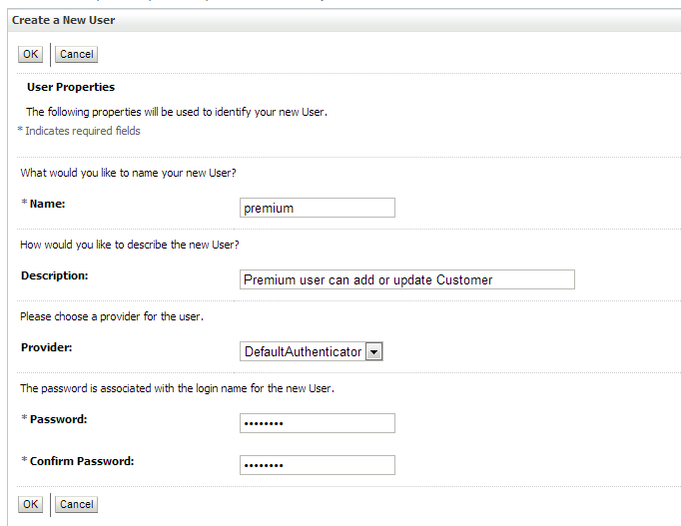Click the top OK button

[x=31, y=55]
